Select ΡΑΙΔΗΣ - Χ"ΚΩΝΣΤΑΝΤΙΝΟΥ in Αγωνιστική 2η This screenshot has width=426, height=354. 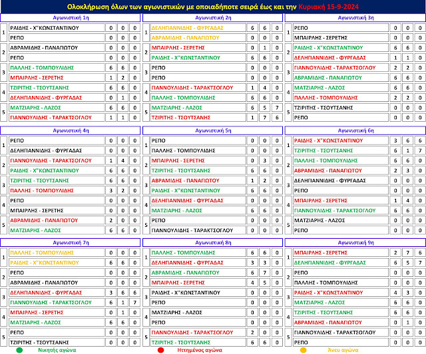point(198,58)
